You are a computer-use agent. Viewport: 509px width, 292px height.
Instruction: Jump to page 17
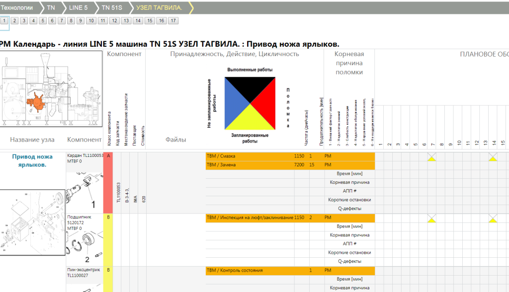[x=173, y=21]
